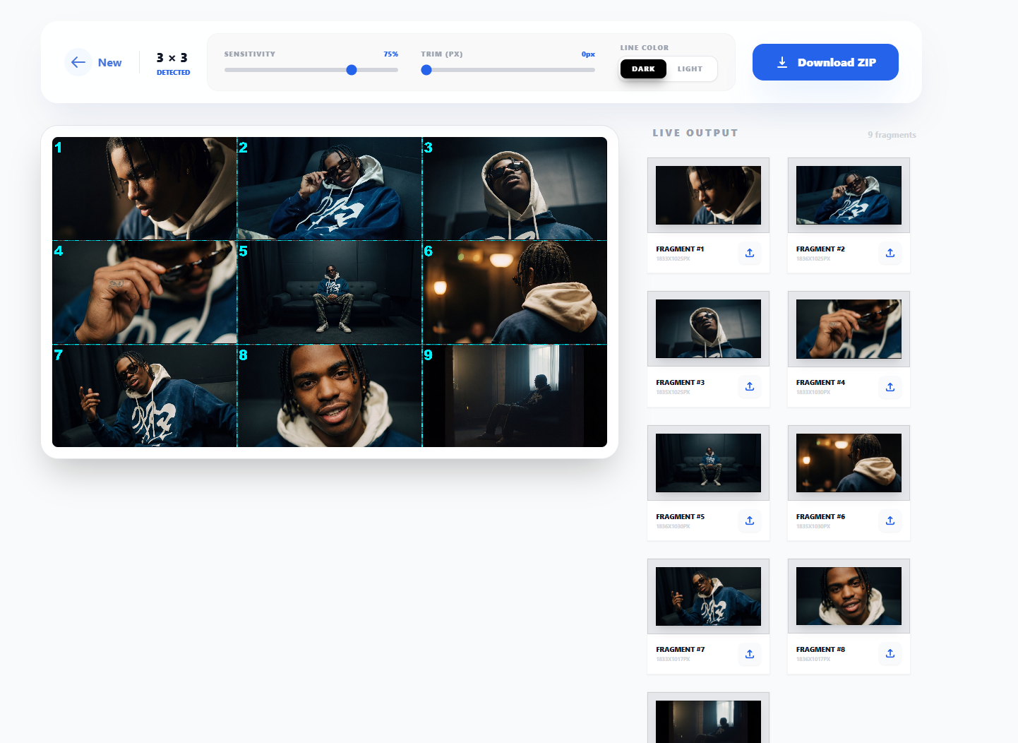Click the Sensitivity slider handle

click(x=352, y=70)
